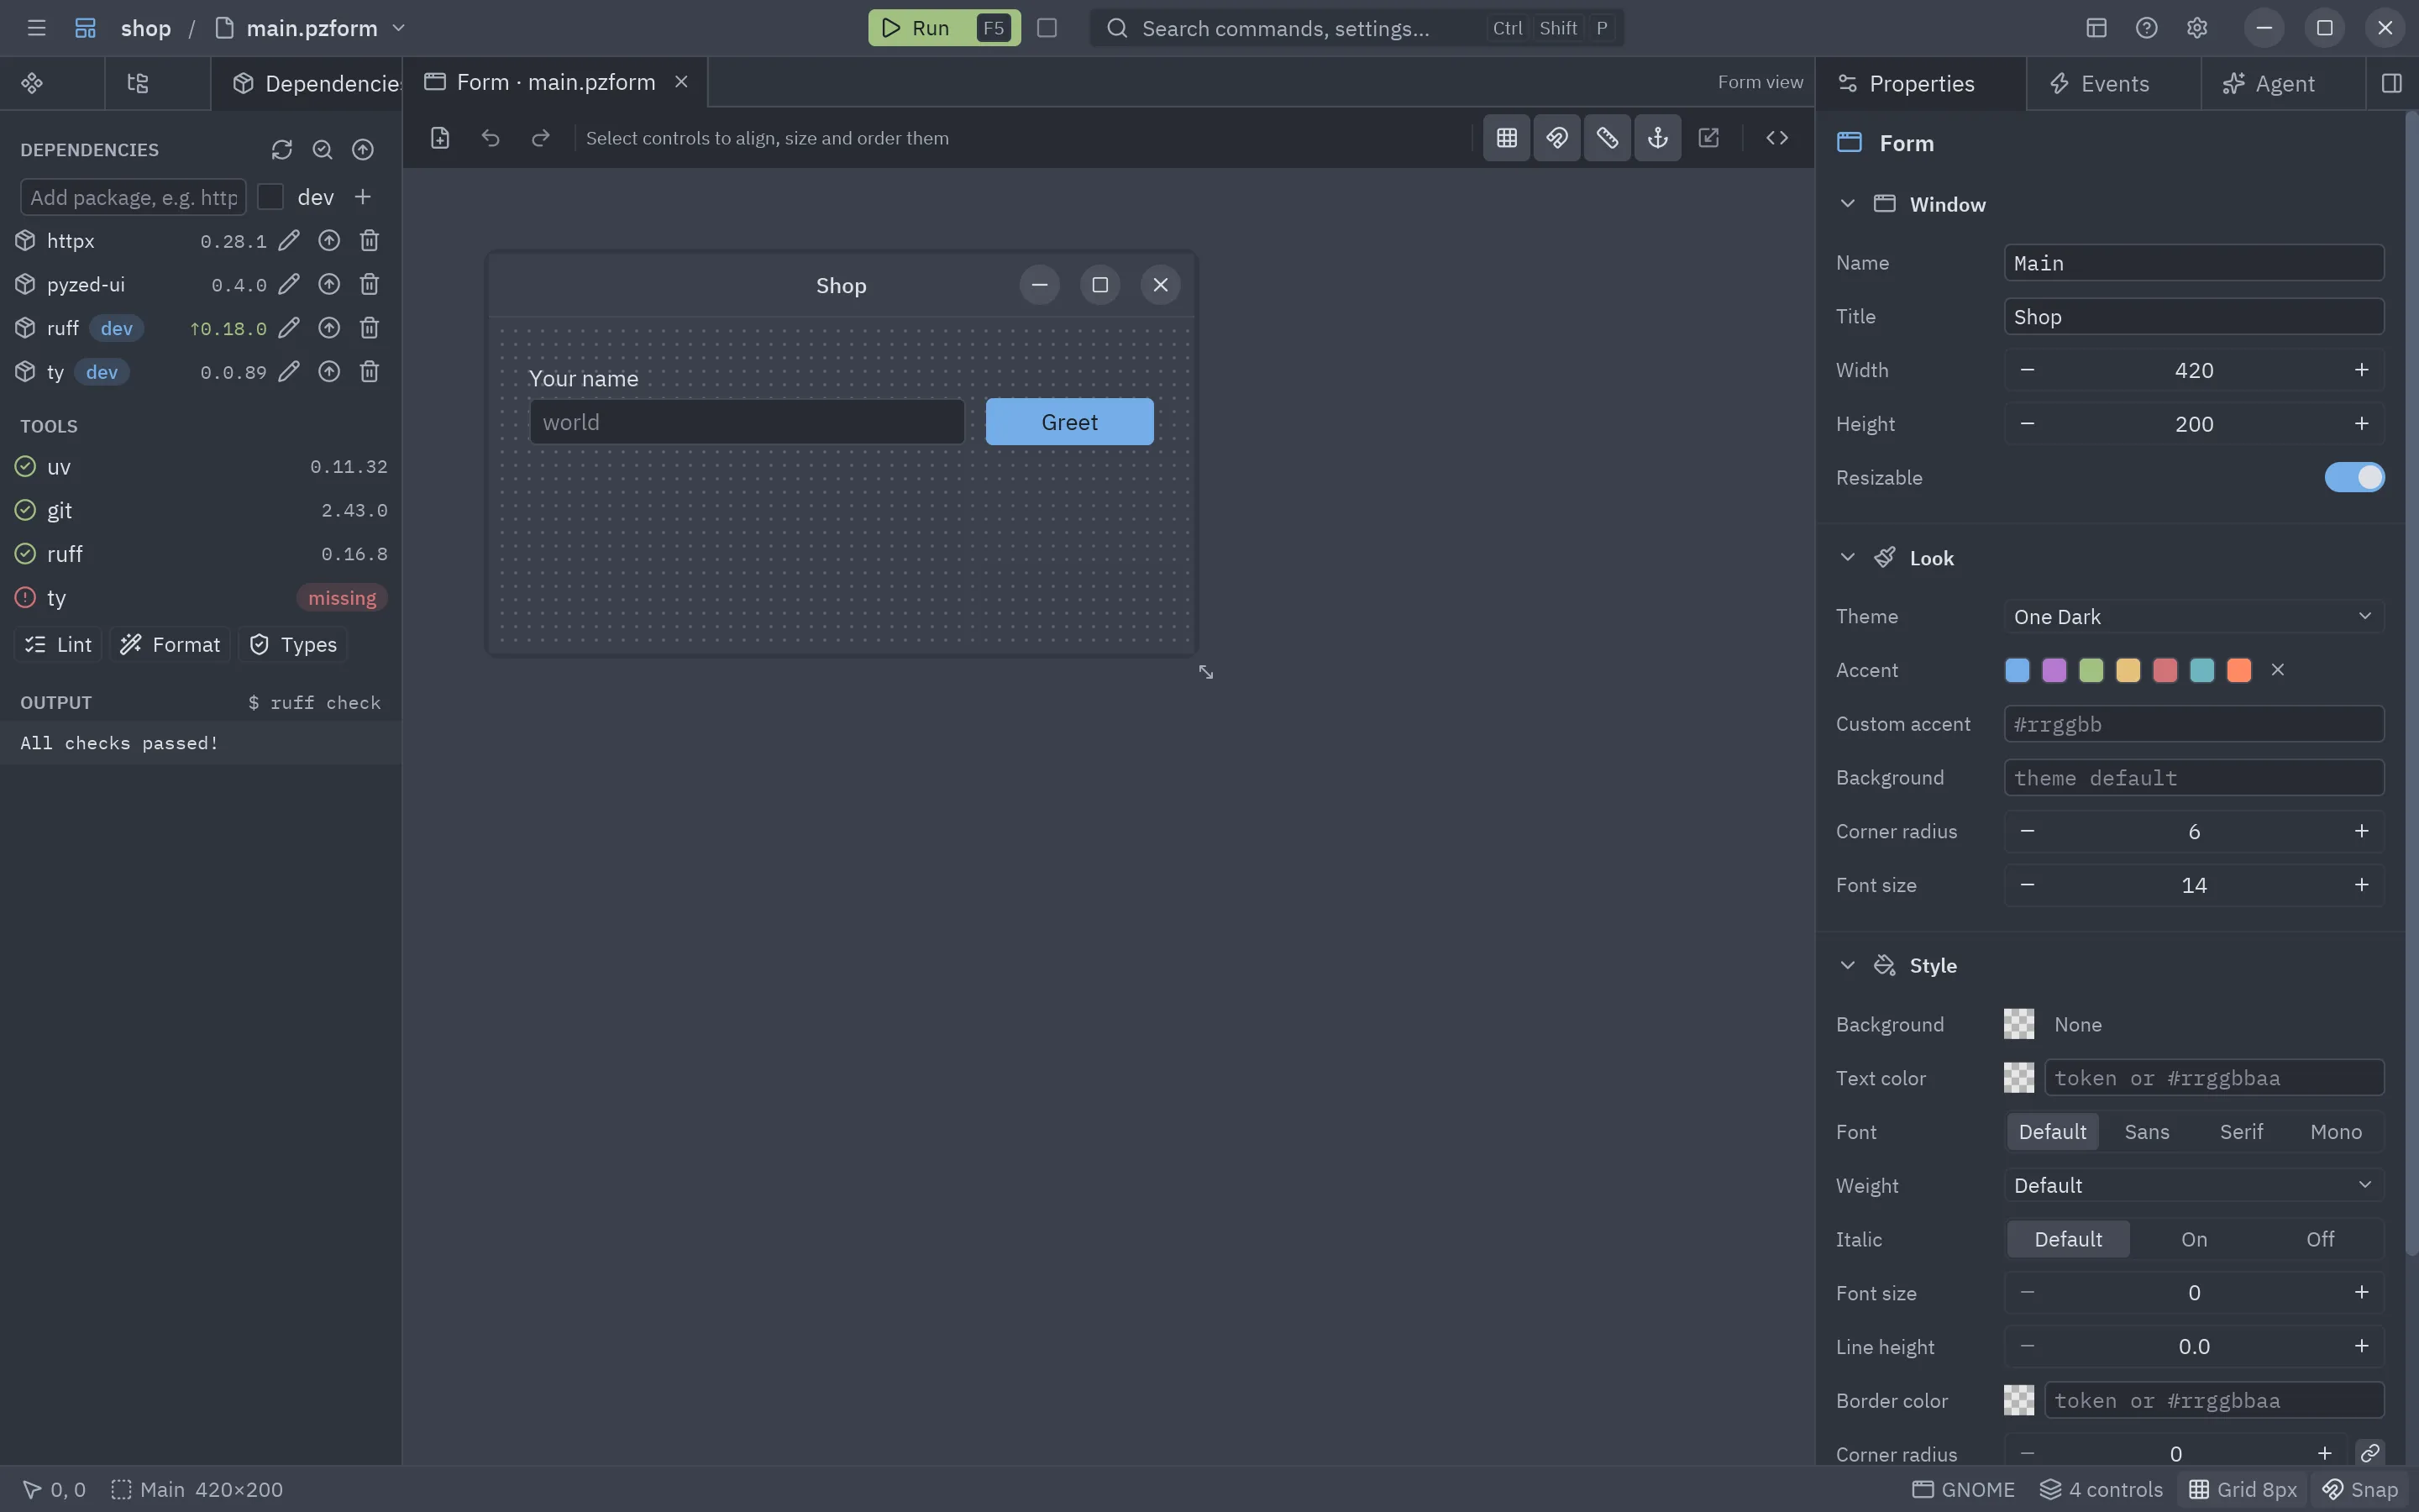Upgrade the ruff dev dependency

pyautogui.click(x=329, y=328)
